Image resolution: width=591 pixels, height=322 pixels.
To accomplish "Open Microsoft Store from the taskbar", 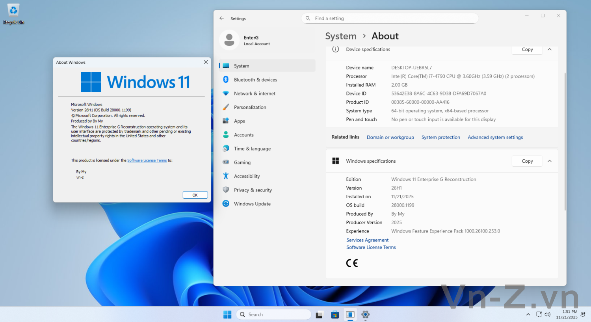I will [335, 315].
